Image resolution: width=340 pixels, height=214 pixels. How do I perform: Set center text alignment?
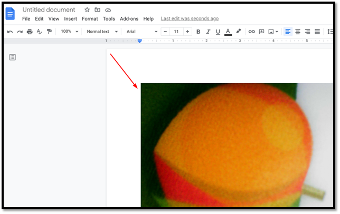point(298,32)
